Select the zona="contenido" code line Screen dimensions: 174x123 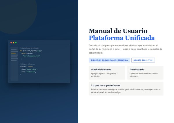pyautogui.click(x=29, y=72)
